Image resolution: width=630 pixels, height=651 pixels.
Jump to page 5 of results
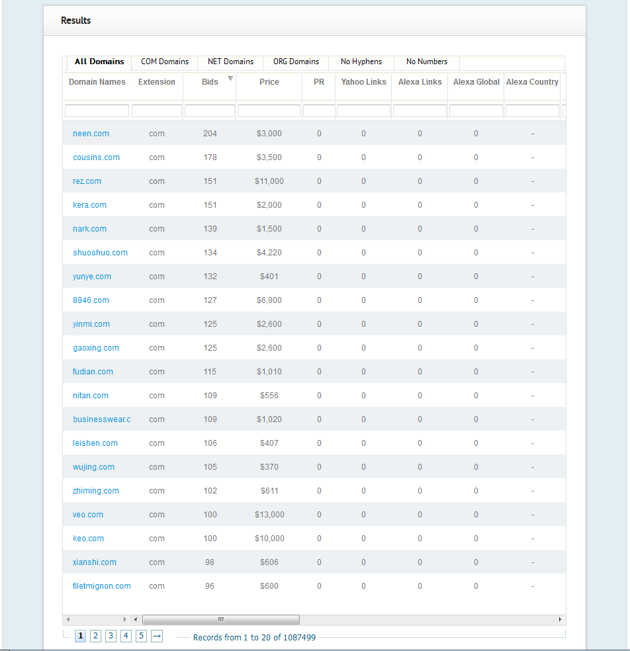pos(142,636)
